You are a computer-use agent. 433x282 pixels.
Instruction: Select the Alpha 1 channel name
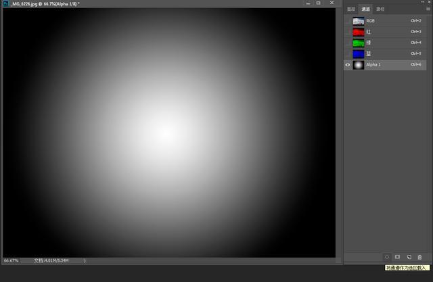click(373, 64)
